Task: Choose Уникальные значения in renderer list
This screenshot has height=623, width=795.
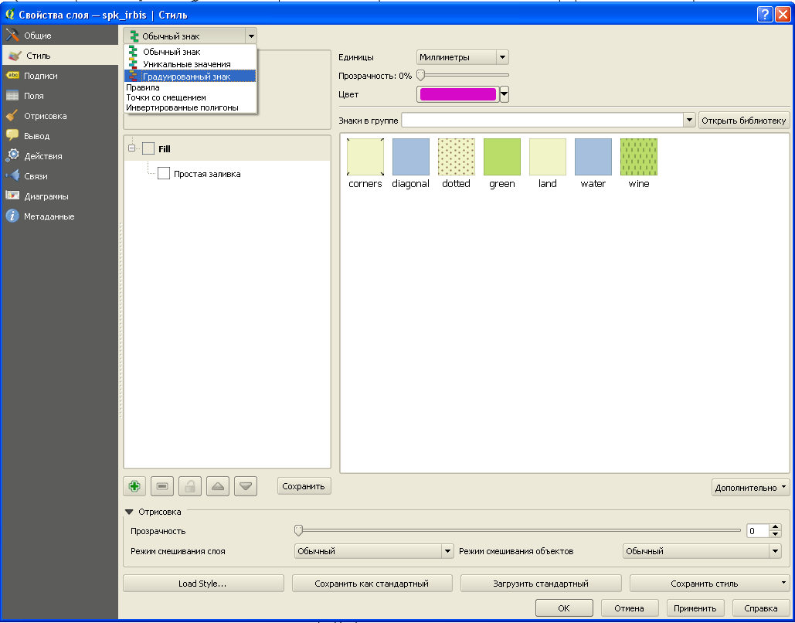Action: tap(186, 64)
